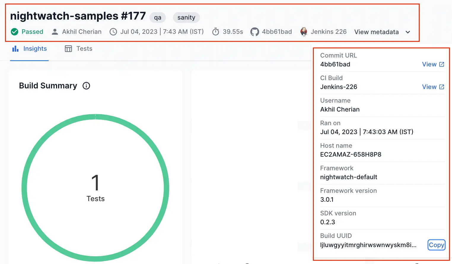
Task: Collapse the View metadata chevron
Action: (408, 32)
